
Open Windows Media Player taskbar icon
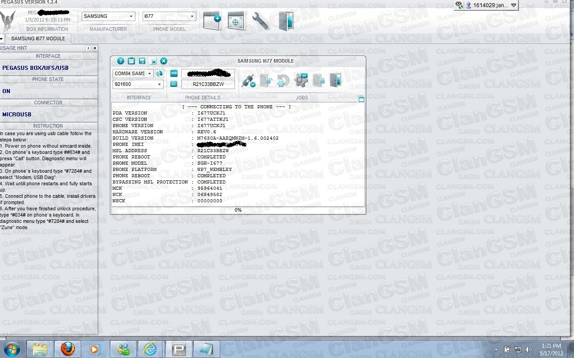coord(95,349)
